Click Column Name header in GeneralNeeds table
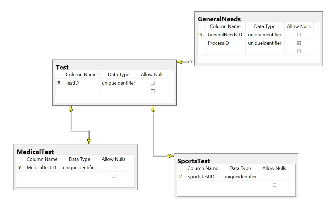The height and width of the screenshot is (212, 329). [x=225, y=26]
